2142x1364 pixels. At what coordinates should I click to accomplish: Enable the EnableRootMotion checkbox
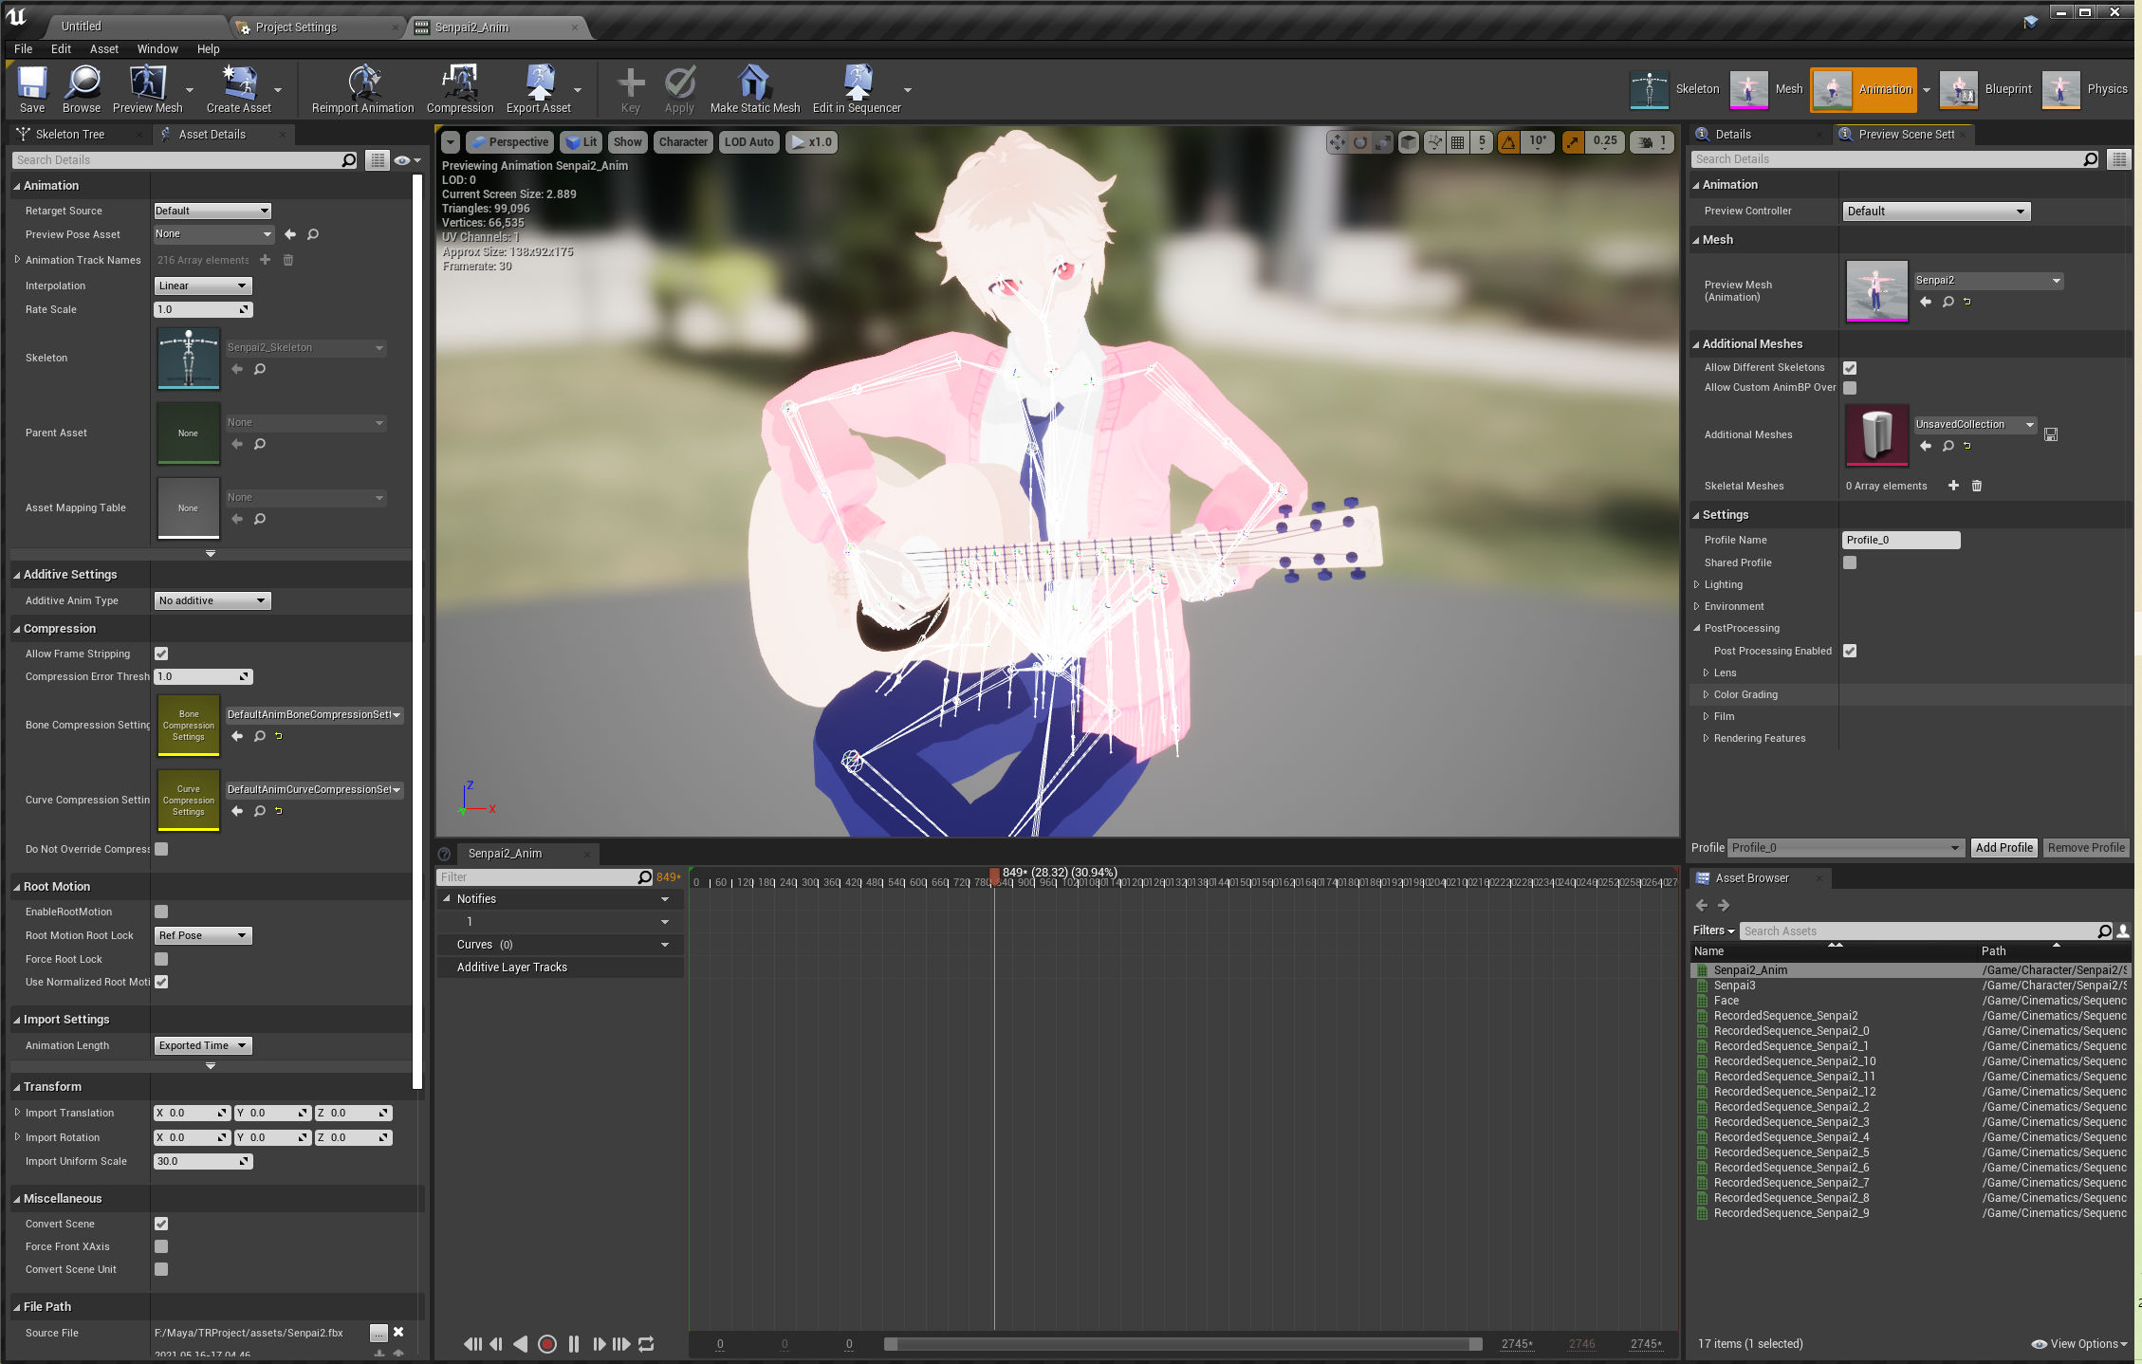161,912
